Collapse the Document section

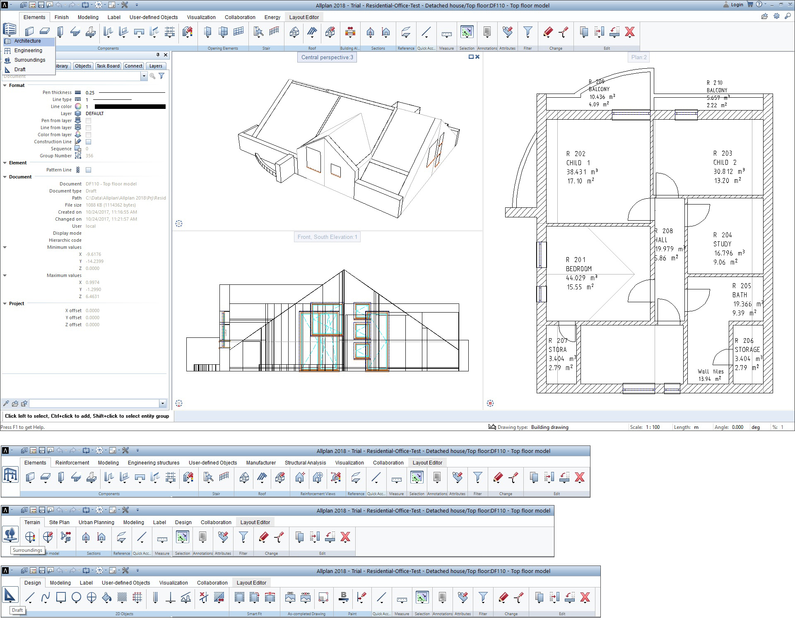pos(5,177)
